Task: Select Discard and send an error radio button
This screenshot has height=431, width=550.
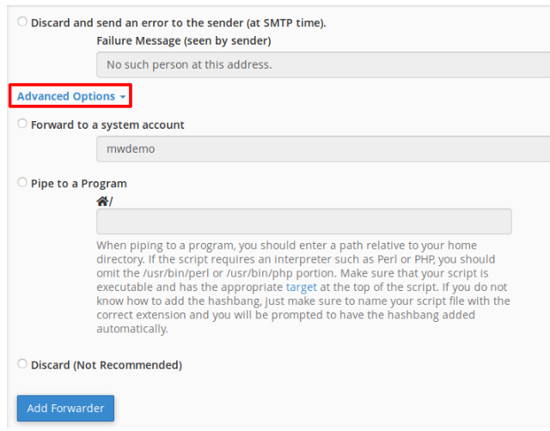Action: pyautogui.click(x=22, y=22)
